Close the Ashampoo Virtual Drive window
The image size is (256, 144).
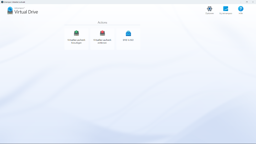(253, 2)
